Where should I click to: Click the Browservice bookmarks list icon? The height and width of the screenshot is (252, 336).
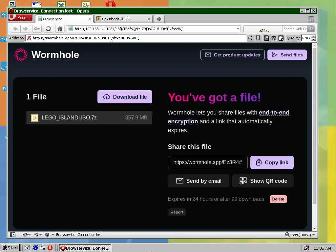(x=266, y=38)
